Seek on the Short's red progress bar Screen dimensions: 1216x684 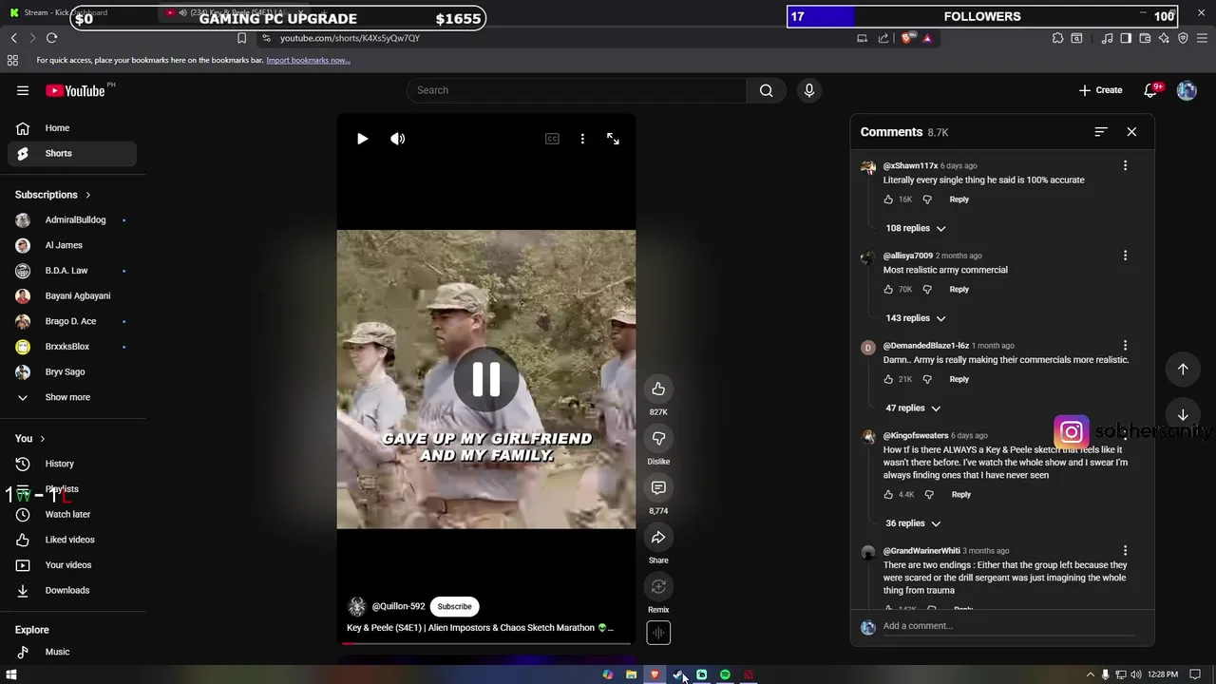485,643
